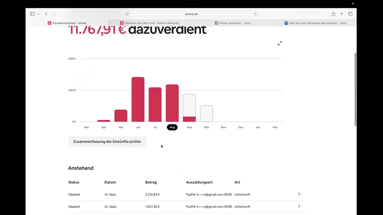
Task: Click the October outlined bar
Action: tap(206, 113)
